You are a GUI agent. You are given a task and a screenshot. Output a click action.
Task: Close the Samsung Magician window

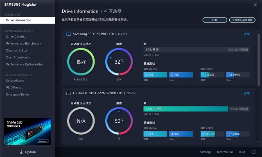[255, 5]
